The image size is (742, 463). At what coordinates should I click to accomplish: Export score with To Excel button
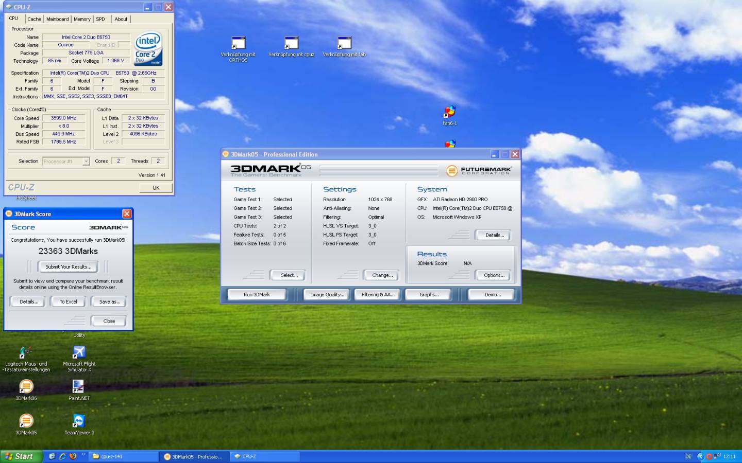(68, 301)
